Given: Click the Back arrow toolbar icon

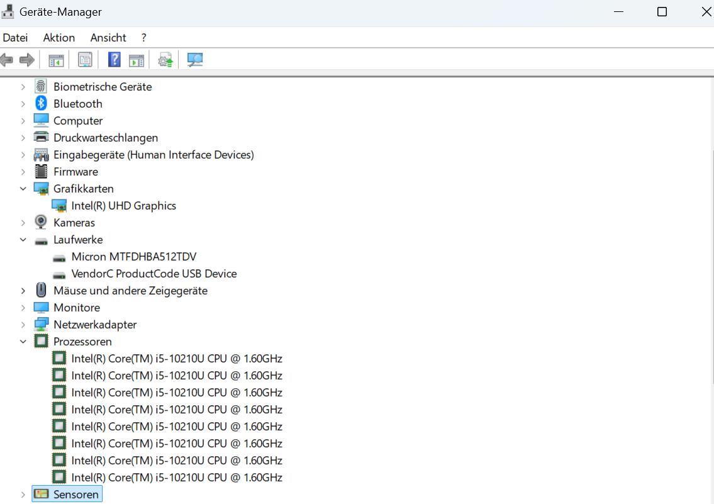Looking at the screenshot, I should [6, 60].
